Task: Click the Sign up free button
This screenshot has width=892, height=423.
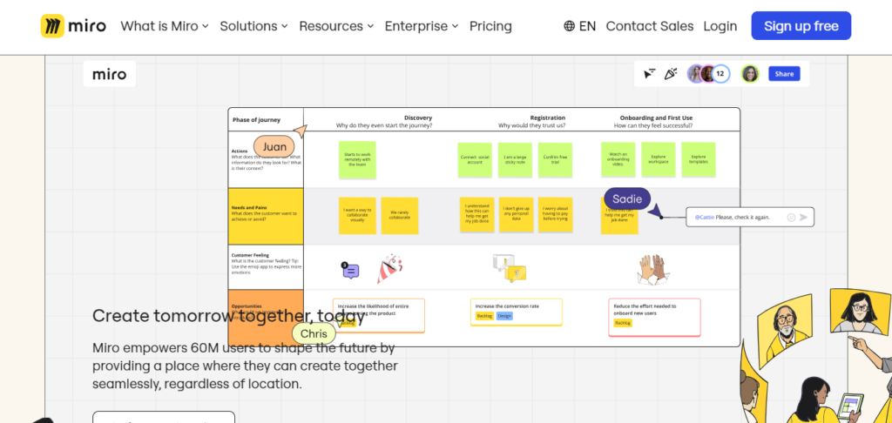Action: [x=801, y=25]
